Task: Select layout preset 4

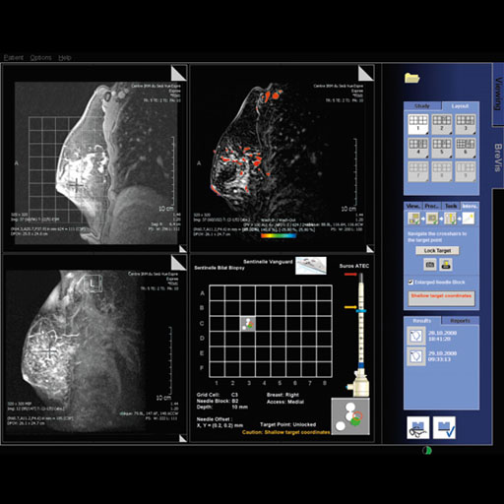Action: 418,148
